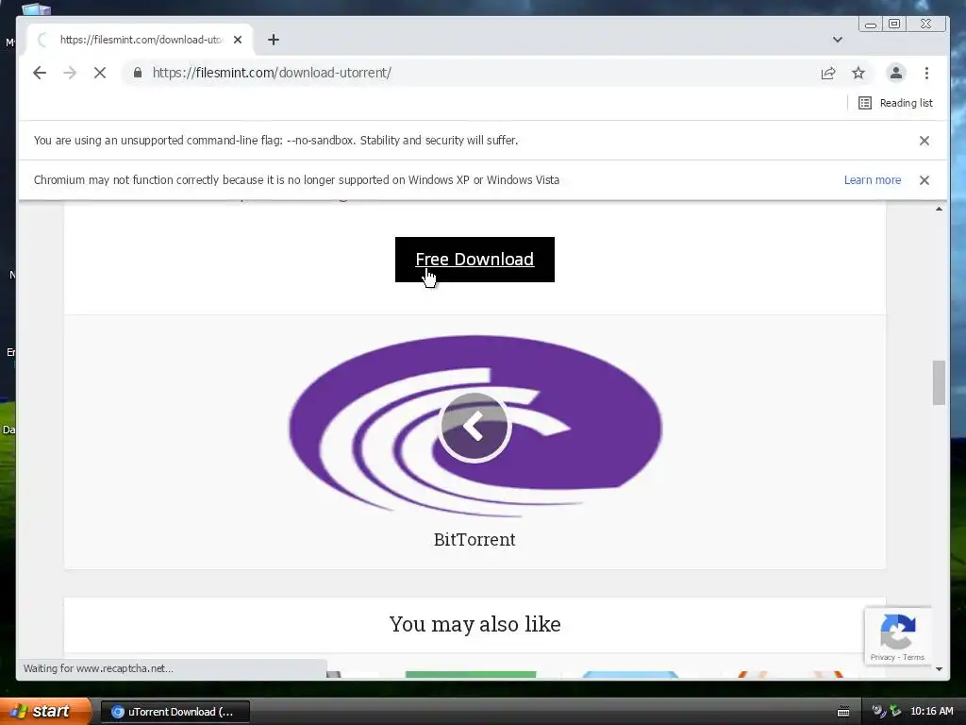This screenshot has width=966, height=725.
Task: Go back to the previous page
Action: [x=40, y=73]
